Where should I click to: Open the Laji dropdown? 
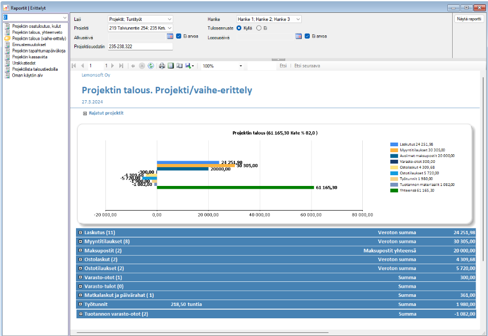(170, 19)
